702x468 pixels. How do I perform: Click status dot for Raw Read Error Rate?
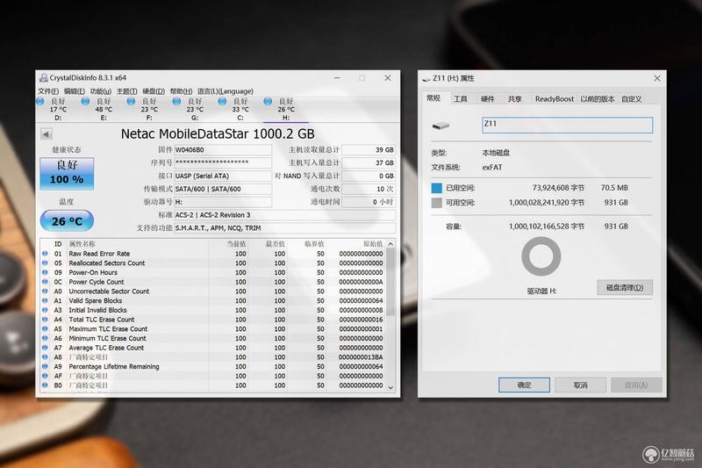45,254
